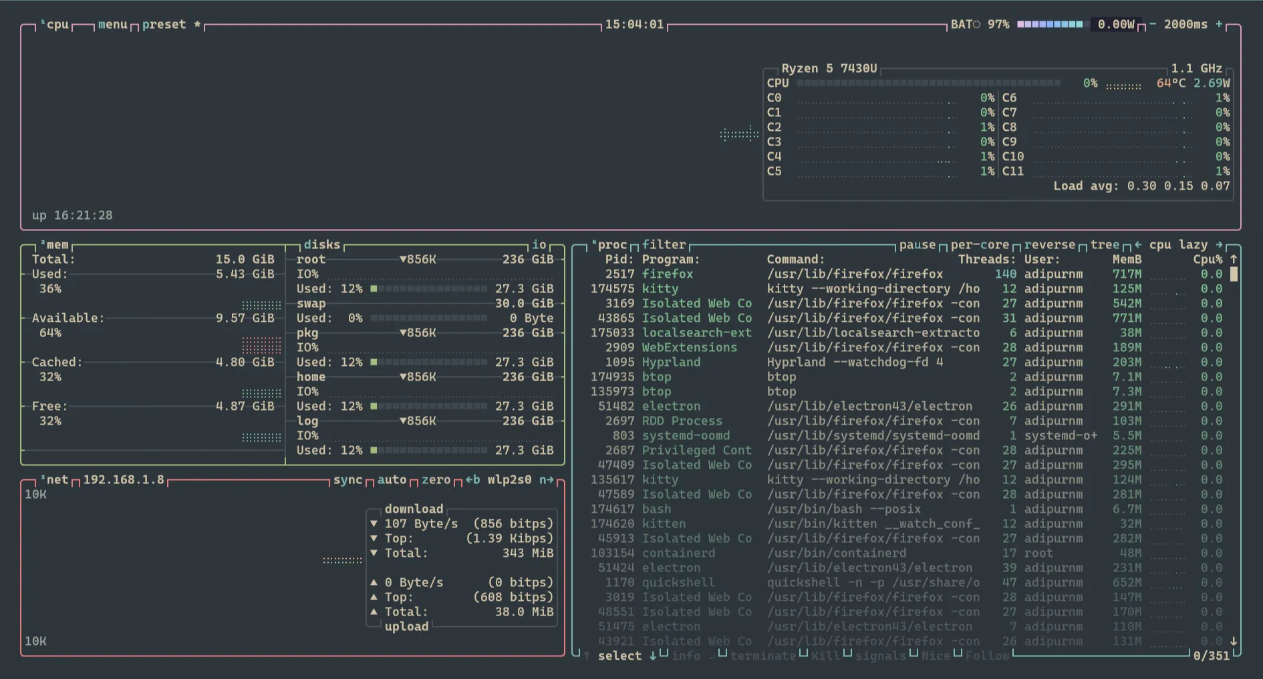Click the Ryzen 5 7430U title
Viewport: 1263px width, 679px height.
click(x=829, y=69)
